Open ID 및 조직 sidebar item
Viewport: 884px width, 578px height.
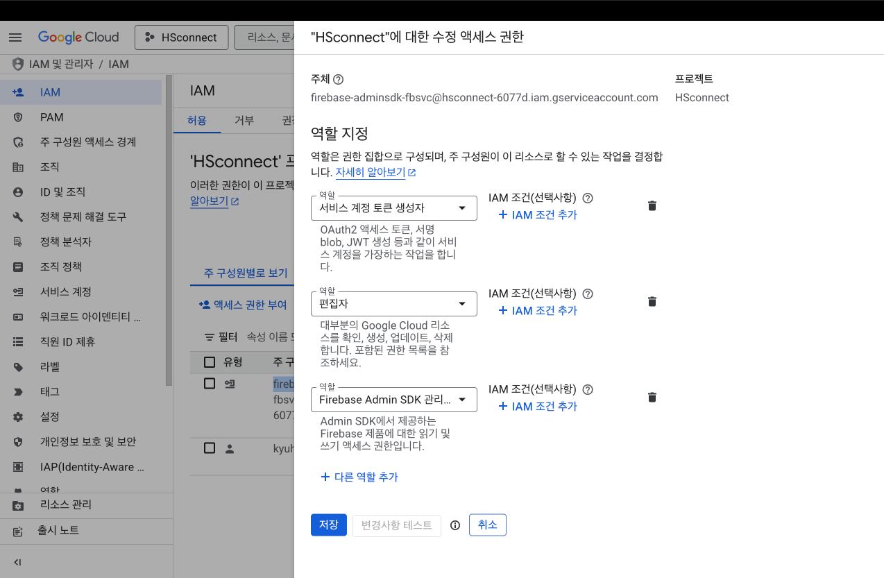(x=80, y=192)
